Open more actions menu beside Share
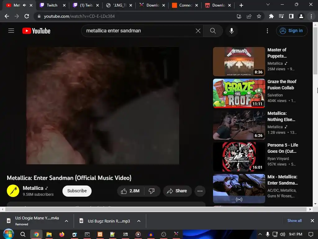 (200, 191)
